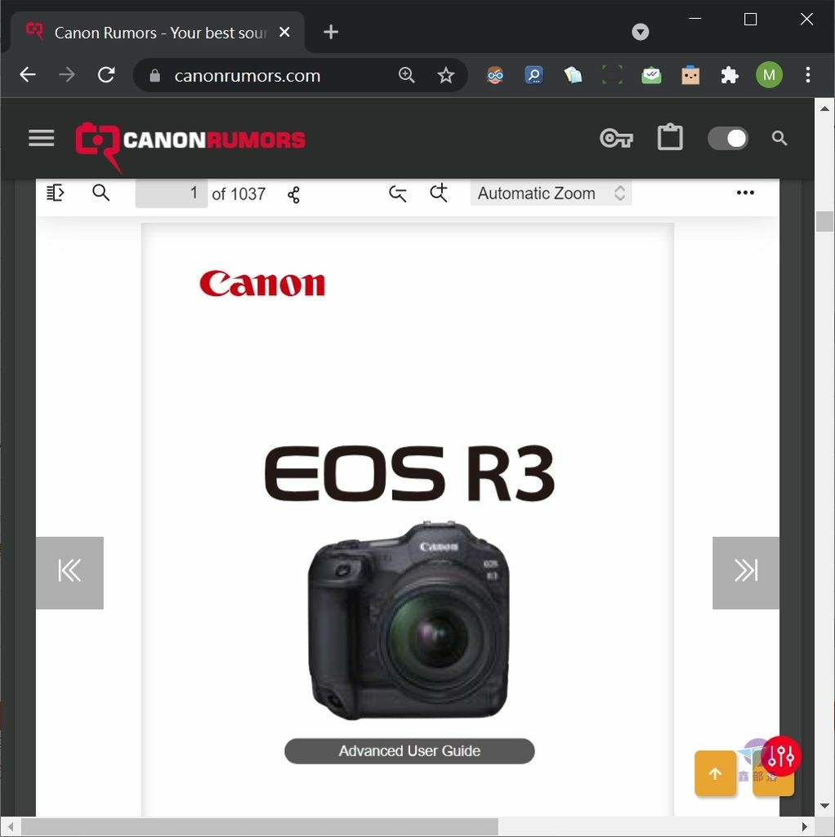The width and height of the screenshot is (835, 837).
Task: Minimize the browser window
Action: click(694, 20)
